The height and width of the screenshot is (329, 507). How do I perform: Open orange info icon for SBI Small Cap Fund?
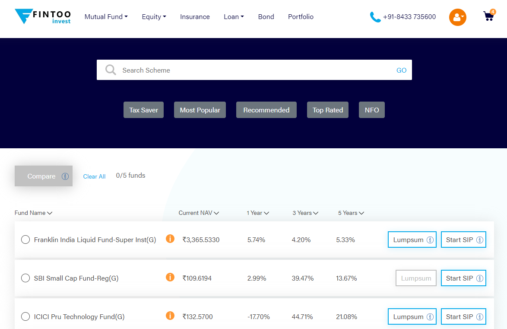tap(170, 277)
